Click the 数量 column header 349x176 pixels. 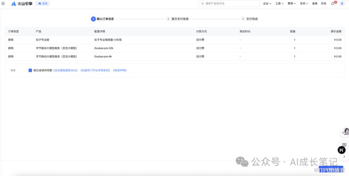293,32
